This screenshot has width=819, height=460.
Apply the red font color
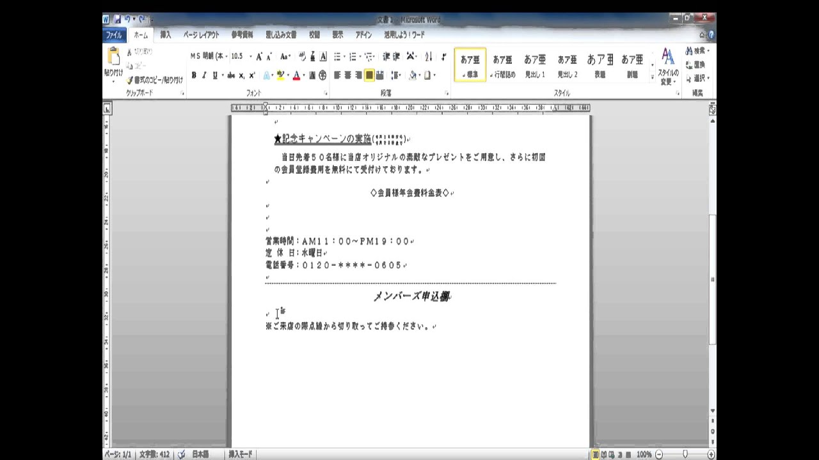point(296,75)
